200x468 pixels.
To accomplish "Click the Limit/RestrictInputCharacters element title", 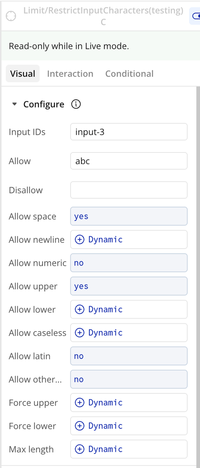I will pos(103,16).
